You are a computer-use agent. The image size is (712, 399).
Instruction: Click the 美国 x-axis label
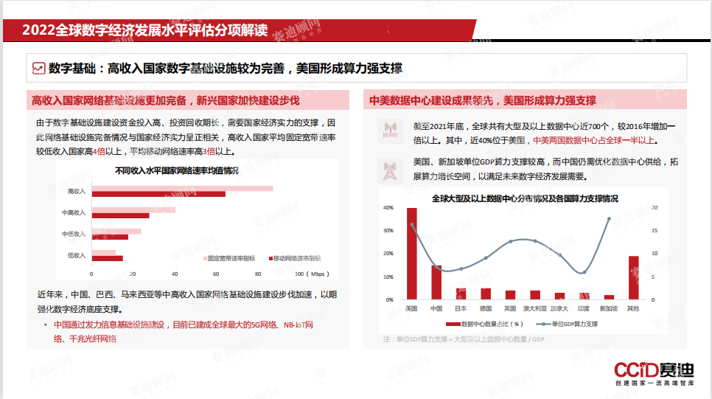(x=411, y=308)
